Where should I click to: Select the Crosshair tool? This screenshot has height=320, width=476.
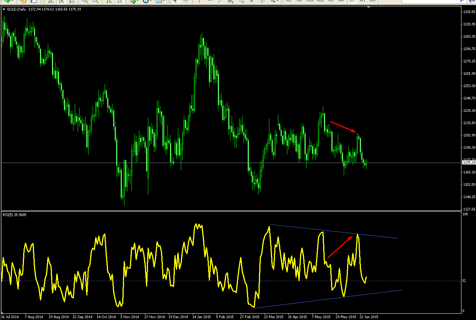pos(185,1)
